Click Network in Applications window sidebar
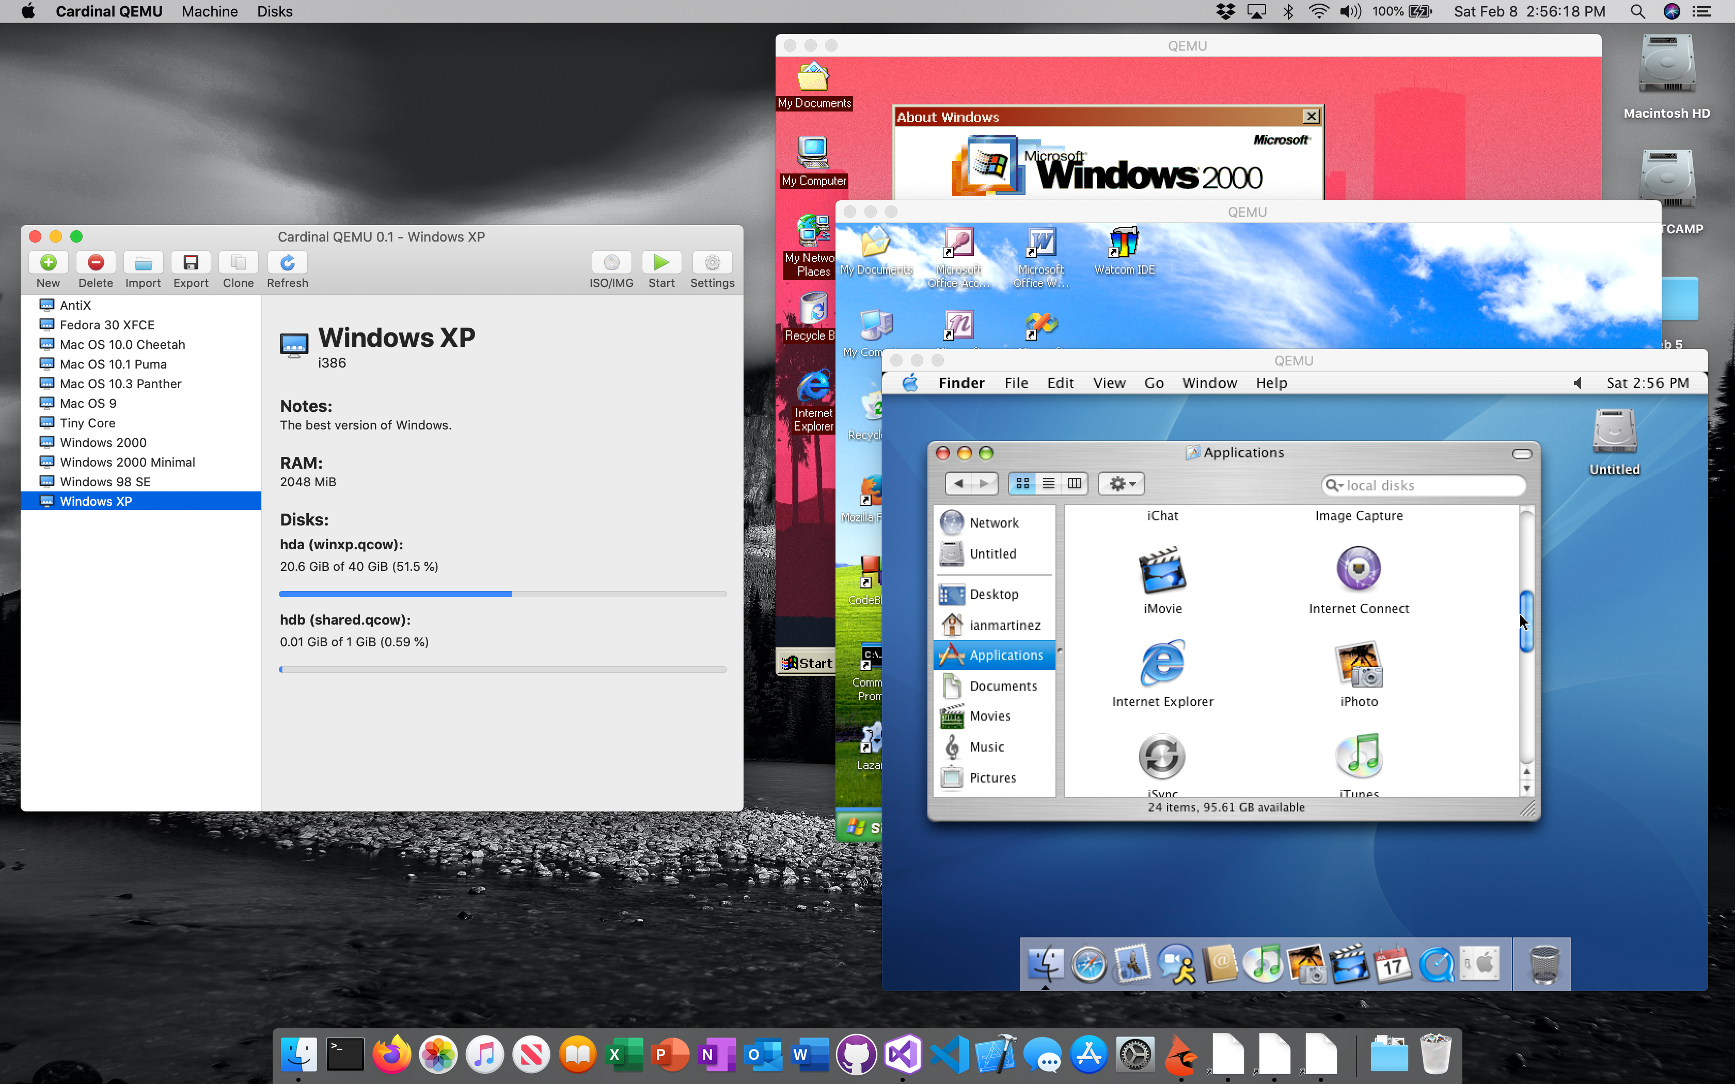Viewport: 1735px width, 1084px height. click(995, 522)
